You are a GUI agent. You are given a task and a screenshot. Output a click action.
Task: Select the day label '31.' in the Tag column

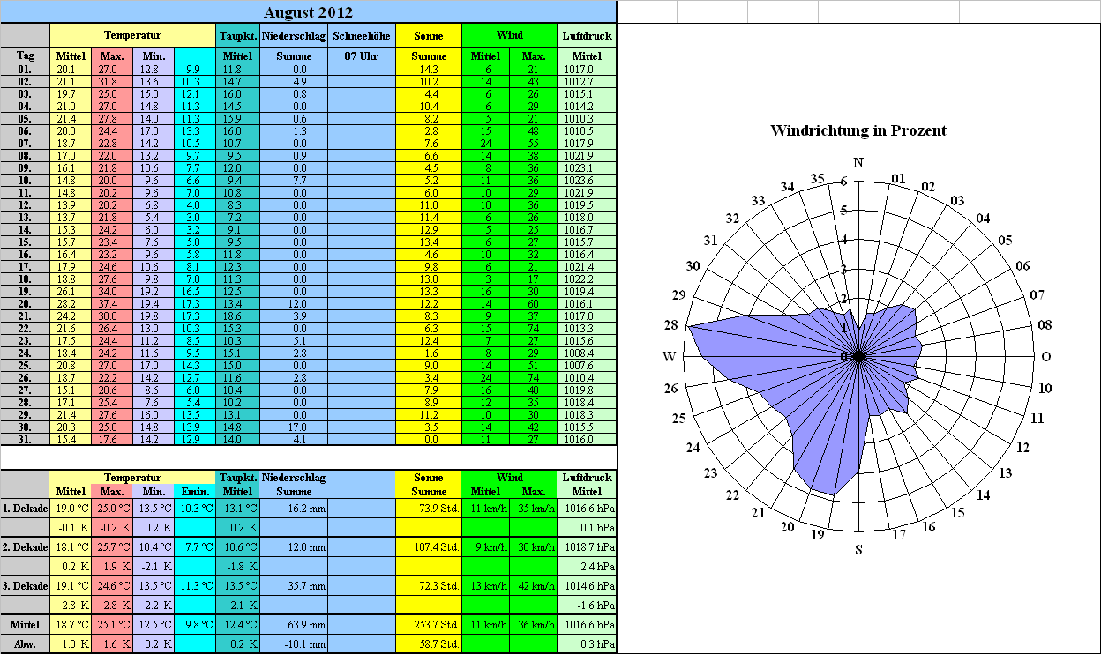[x=26, y=439]
